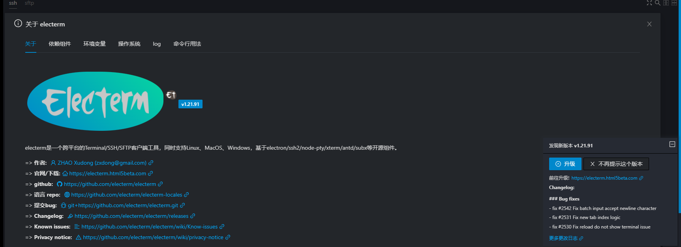The image size is (681, 247).
Task: Open 更多更改日志 link
Action: [x=566, y=238]
